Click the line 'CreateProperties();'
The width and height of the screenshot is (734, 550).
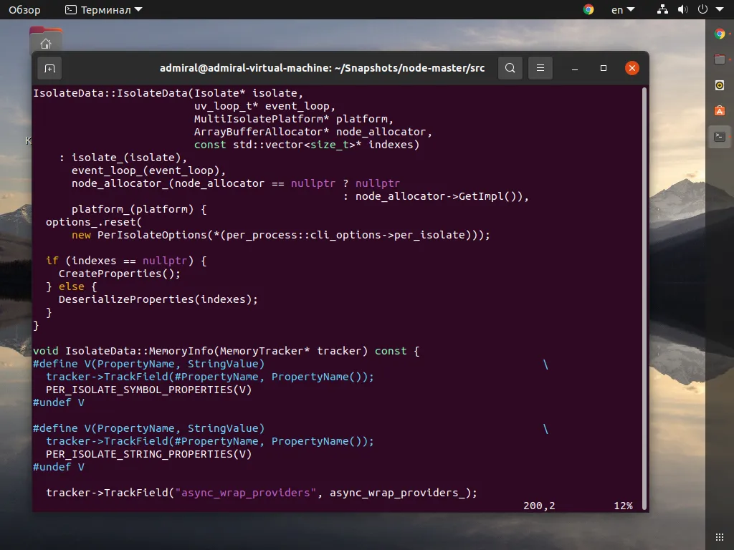click(120, 274)
